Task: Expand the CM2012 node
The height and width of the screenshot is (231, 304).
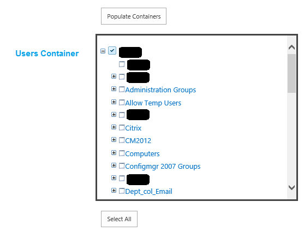Action: click(114, 140)
